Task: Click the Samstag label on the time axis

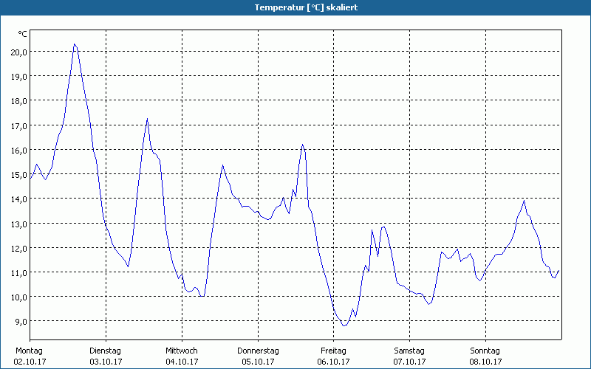Action: click(x=409, y=351)
